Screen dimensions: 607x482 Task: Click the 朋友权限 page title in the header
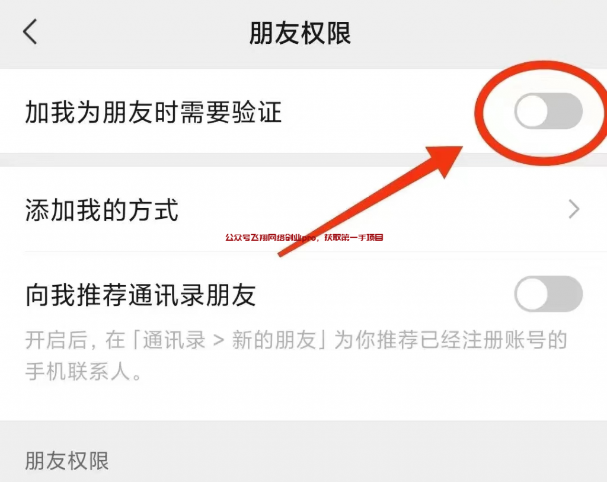[300, 33]
